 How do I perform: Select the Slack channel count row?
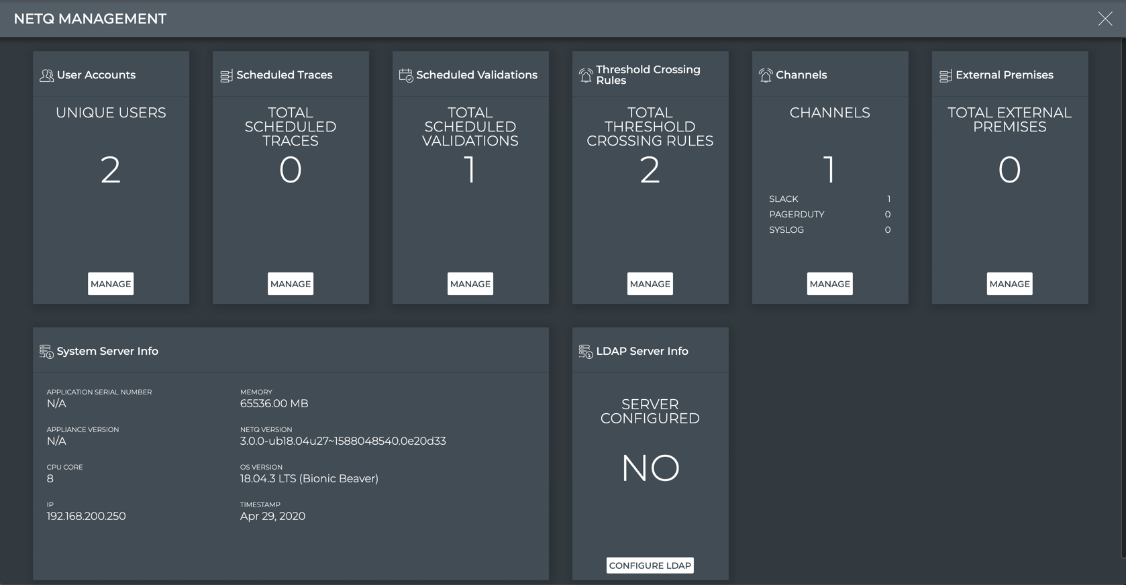pos(829,199)
